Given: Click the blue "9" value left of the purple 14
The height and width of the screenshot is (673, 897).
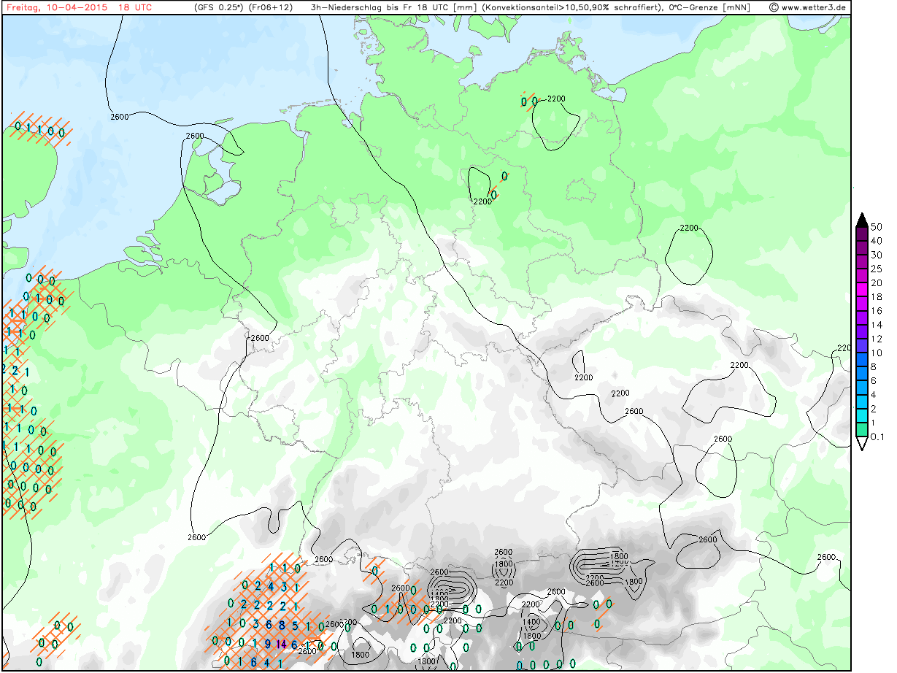Looking at the screenshot, I should (x=268, y=644).
